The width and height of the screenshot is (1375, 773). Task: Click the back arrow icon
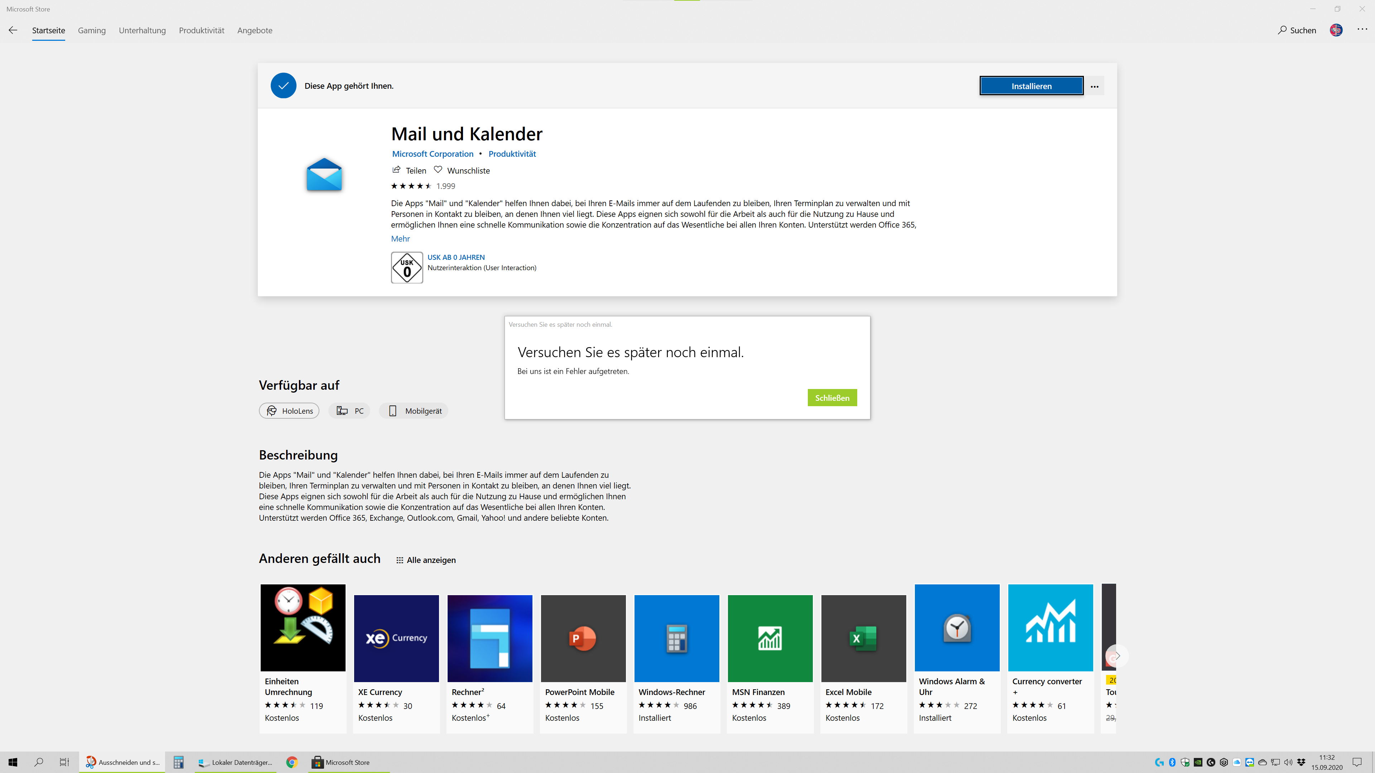pos(13,30)
